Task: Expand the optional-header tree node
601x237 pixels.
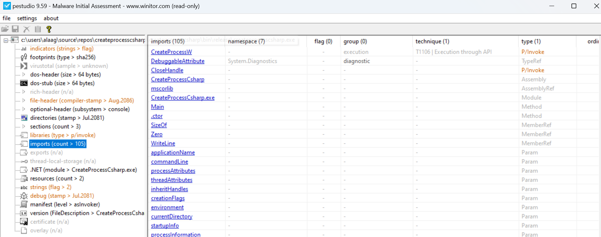Action: pos(24,109)
